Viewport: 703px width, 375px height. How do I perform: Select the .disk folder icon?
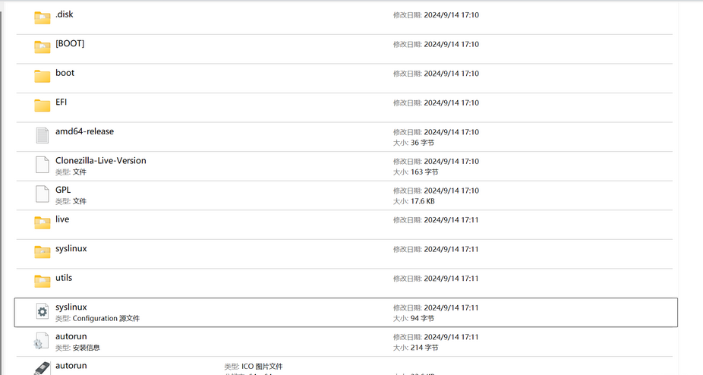[x=43, y=18]
